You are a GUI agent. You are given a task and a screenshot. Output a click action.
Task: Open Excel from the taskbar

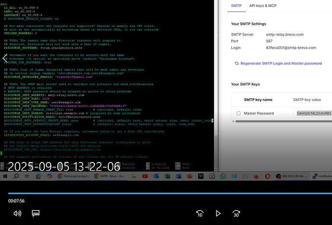pos(167,176)
